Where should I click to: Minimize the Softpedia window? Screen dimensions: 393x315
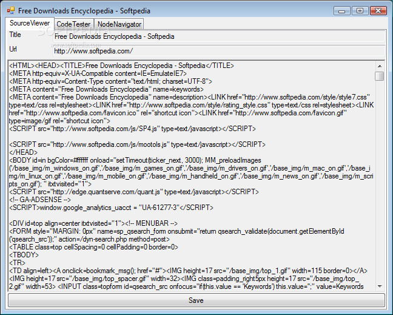[x=342, y=11]
